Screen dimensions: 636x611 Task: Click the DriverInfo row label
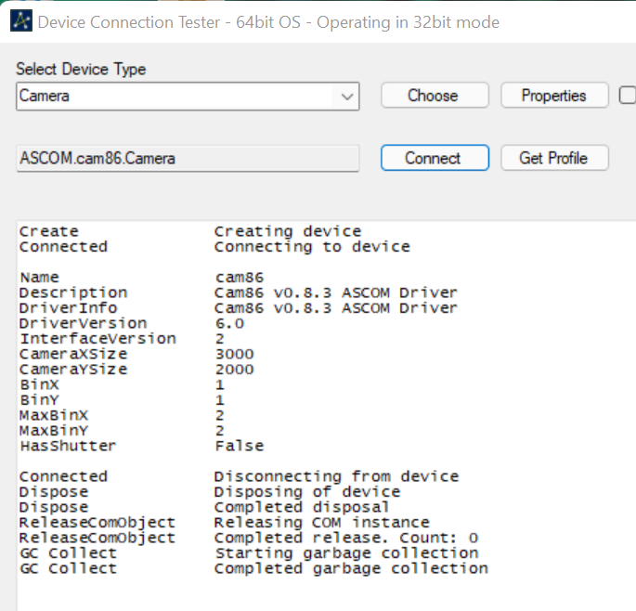tap(69, 308)
